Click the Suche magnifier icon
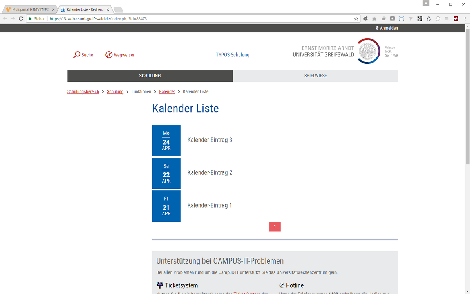The height and width of the screenshot is (294, 470). [x=77, y=55]
